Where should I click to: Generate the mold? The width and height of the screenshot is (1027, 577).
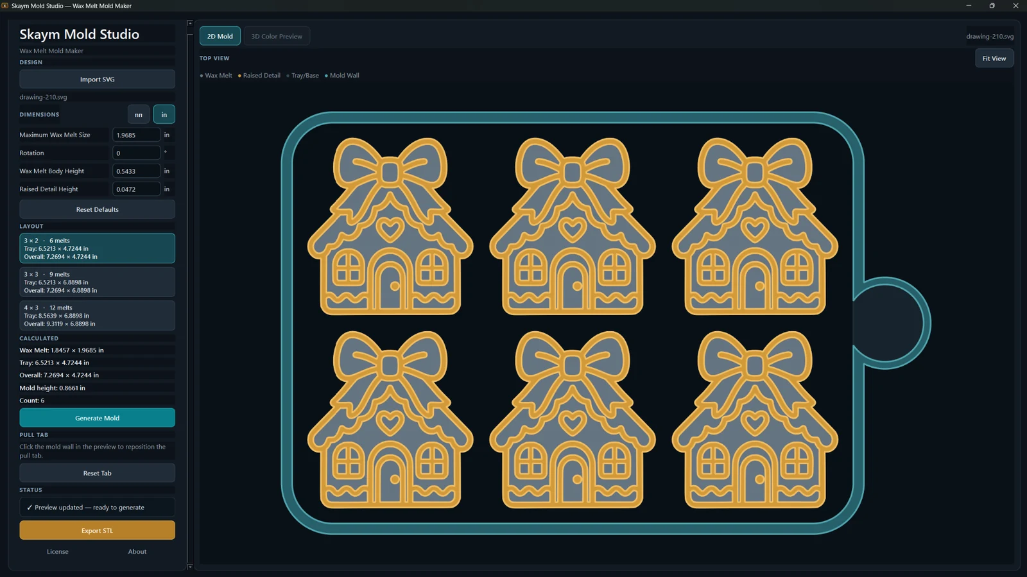click(x=97, y=418)
